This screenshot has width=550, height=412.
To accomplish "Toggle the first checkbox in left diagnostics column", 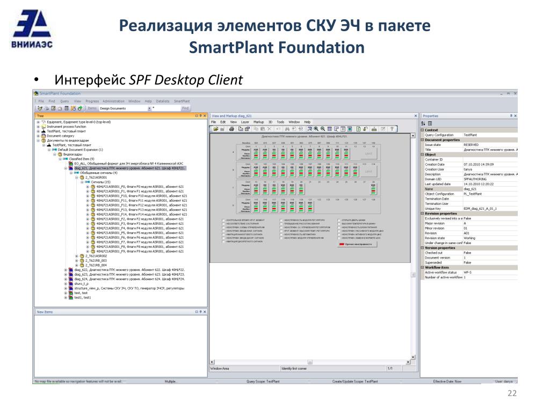I will tap(223, 220).
